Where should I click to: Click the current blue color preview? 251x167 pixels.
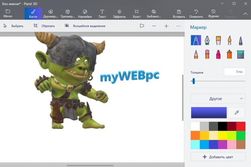pyautogui.click(x=209, y=113)
